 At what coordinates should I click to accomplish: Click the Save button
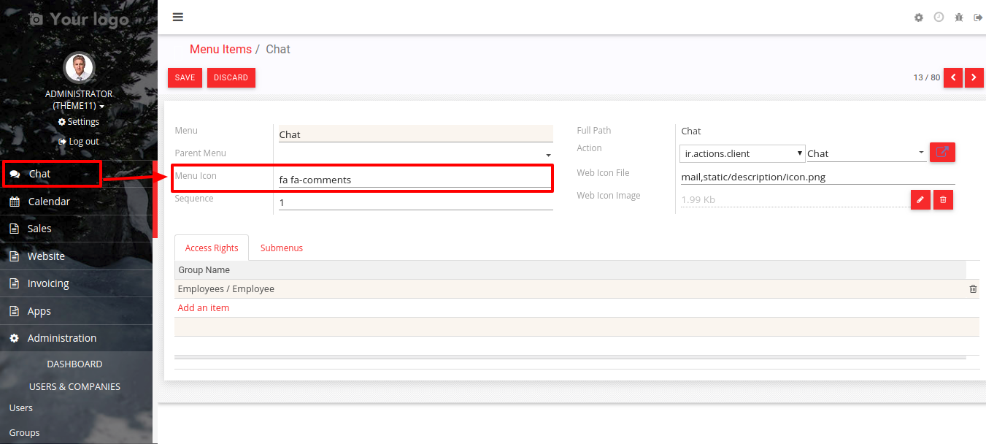[x=185, y=77]
